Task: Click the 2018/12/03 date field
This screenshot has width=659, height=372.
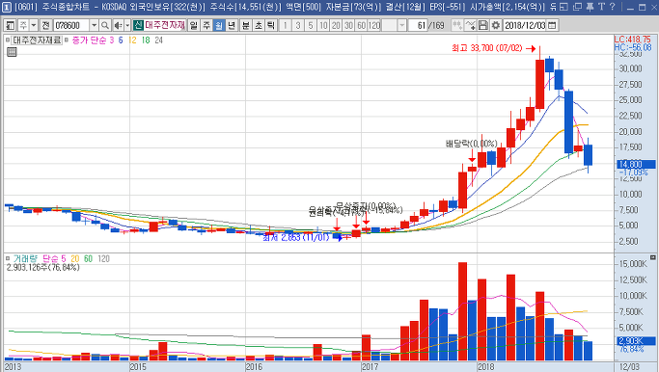Action: click(x=525, y=26)
